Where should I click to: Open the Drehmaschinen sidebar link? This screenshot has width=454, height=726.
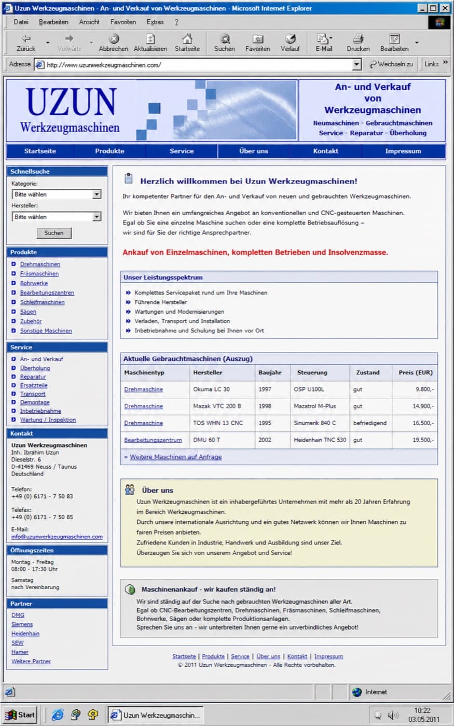40,264
